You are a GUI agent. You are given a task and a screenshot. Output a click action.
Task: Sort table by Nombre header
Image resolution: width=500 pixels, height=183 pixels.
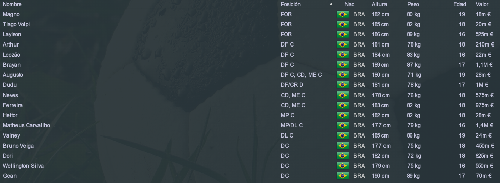12,4
